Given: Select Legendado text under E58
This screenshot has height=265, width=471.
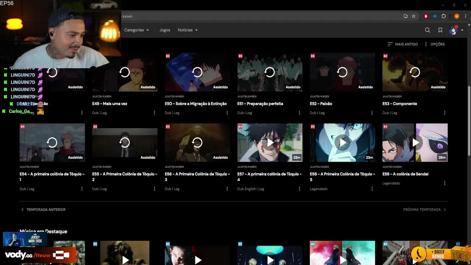Looking at the screenshot, I should point(319,189).
